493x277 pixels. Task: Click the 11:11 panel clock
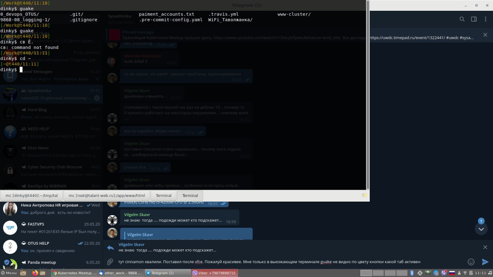[x=480, y=273]
